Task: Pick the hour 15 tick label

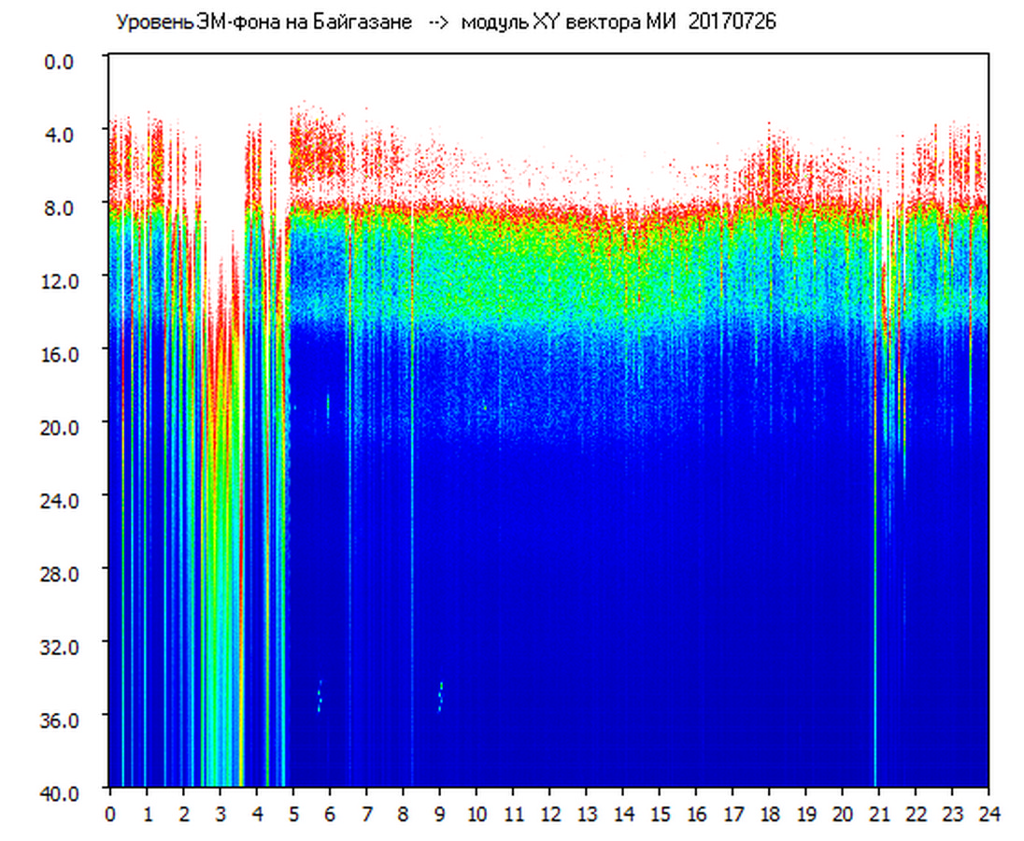Action: 660,813
